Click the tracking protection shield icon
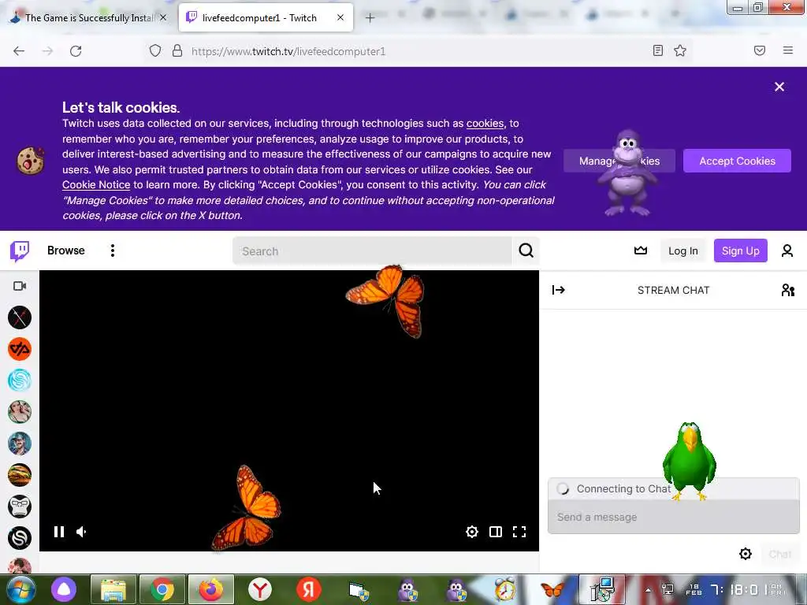The height and width of the screenshot is (605, 807). coord(155,50)
